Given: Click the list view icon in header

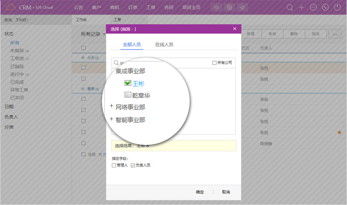Looking at the screenshot, I should tap(217, 7).
